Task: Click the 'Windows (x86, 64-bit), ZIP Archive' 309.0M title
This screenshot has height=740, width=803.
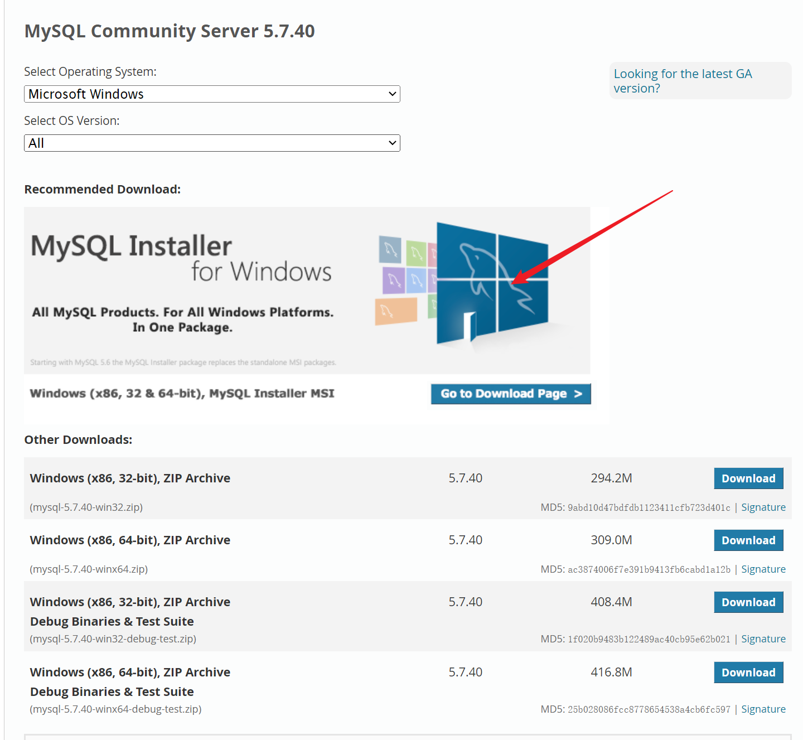Action: [x=130, y=540]
